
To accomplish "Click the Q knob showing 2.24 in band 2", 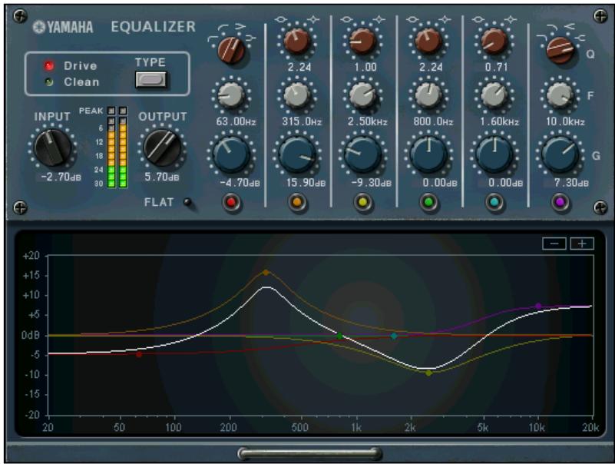I will pyautogui.click(x=297, y=41).
